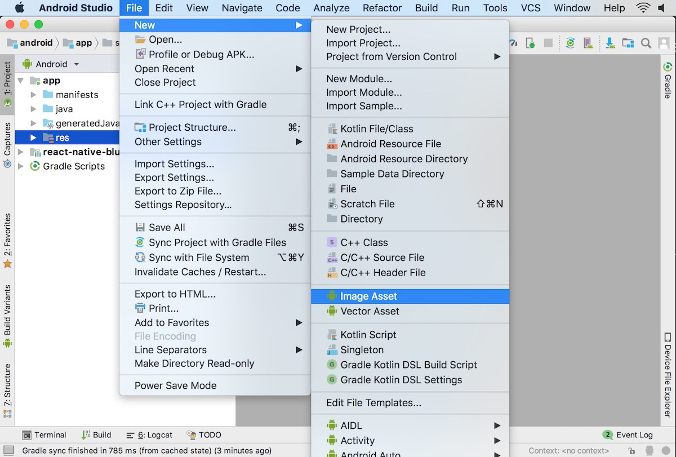The height and width of the screenshot is (457, 676).
Task: Select Image Asset from the New submenu
Action: pyautogui.click(x=369, y=296)
